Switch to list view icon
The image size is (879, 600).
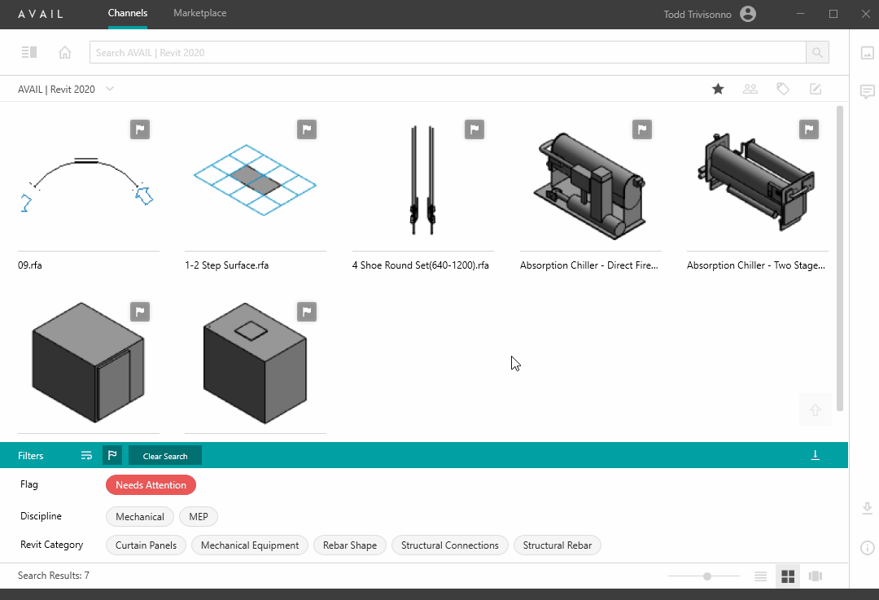(761, 576)
